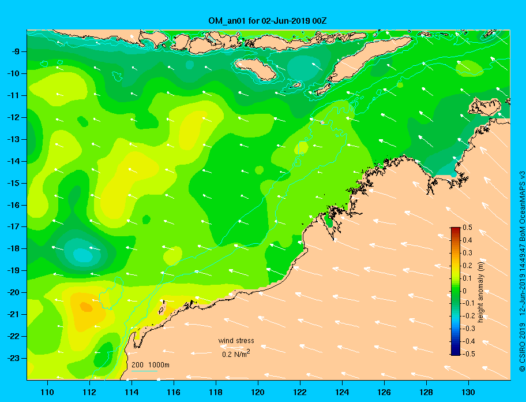Click the 128 longitude axis label
Viewport: 526px width, 402px height.
(x=426, y=392)
